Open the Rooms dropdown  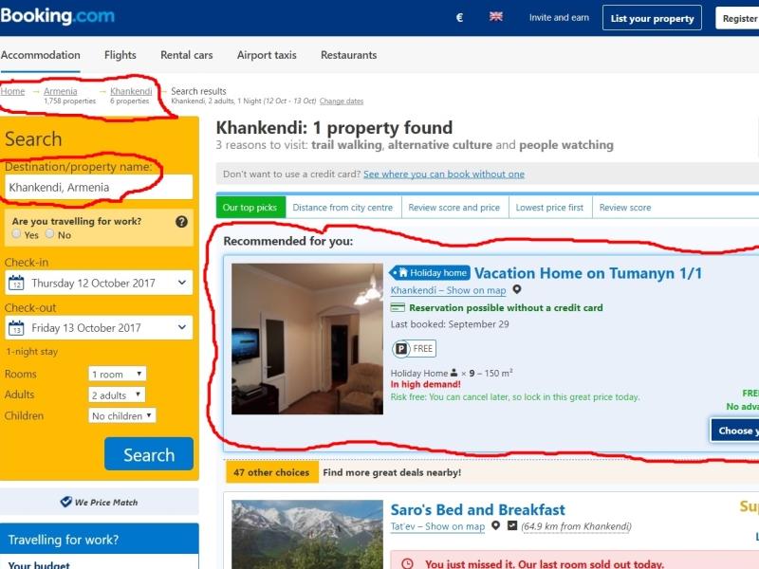tap(117, 374)
